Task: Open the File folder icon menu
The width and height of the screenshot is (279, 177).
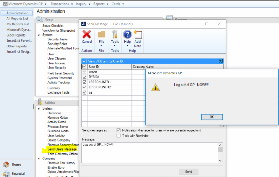Action: [101, 34]
